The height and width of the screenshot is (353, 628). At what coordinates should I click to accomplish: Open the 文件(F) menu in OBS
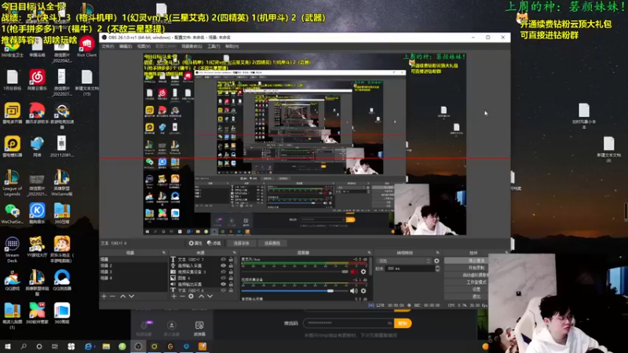click(108, 46)
